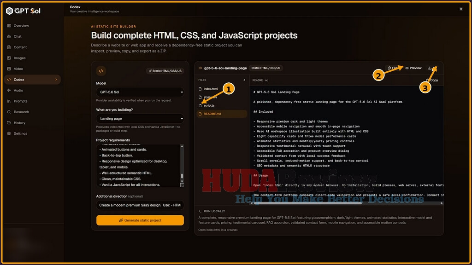
Task: Open script.js in the files list
Action: click(x=222, y=105)
